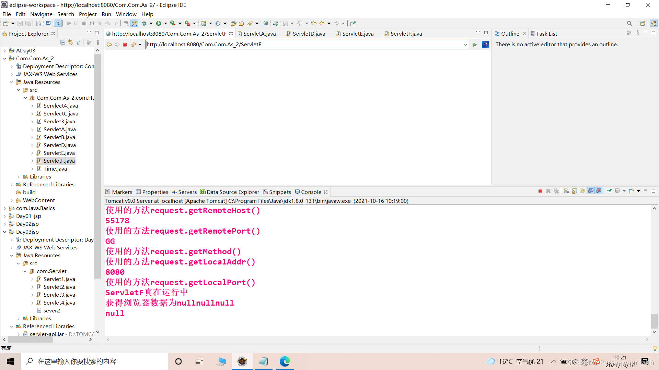
Task: Open Microsoft Edge from the taskbar
Action: [x=285, y=361]
